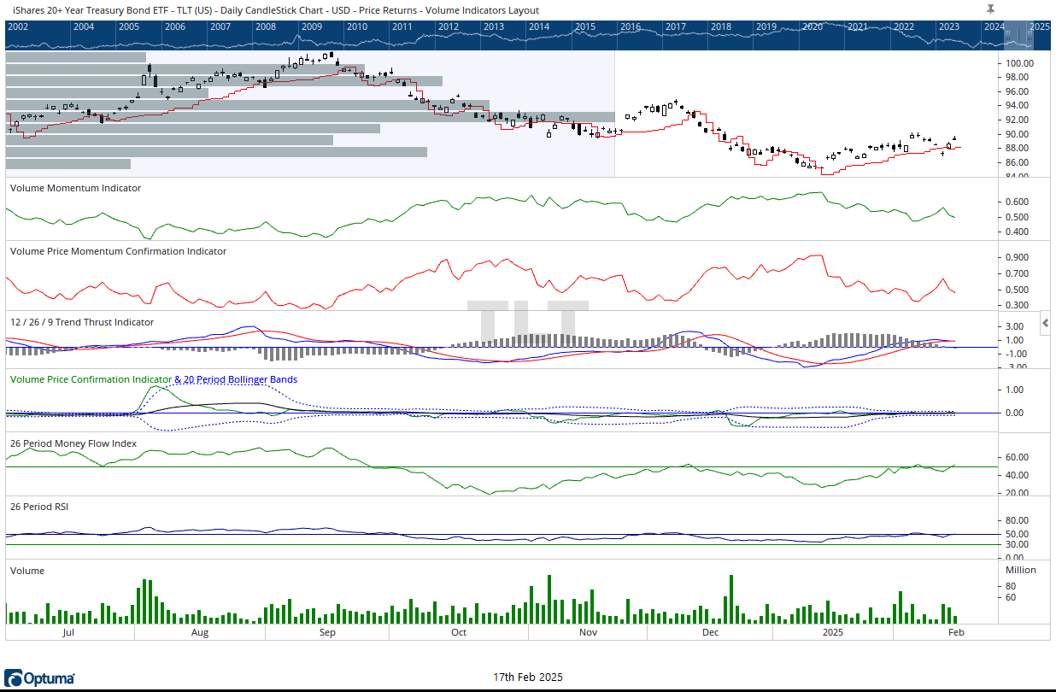
Task: Select the Volume Momentum Indicator label
Action: 74,188
